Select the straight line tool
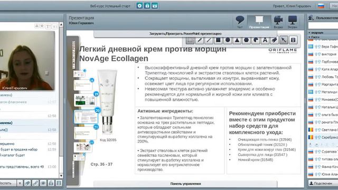This screenshot has height=190, width=338. pyautogui.click(x=209, y=40)
